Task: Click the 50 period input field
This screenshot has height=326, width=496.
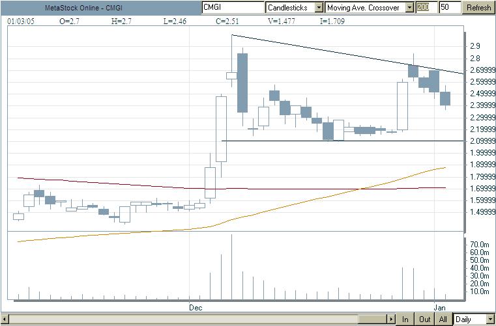Action: 450,7
